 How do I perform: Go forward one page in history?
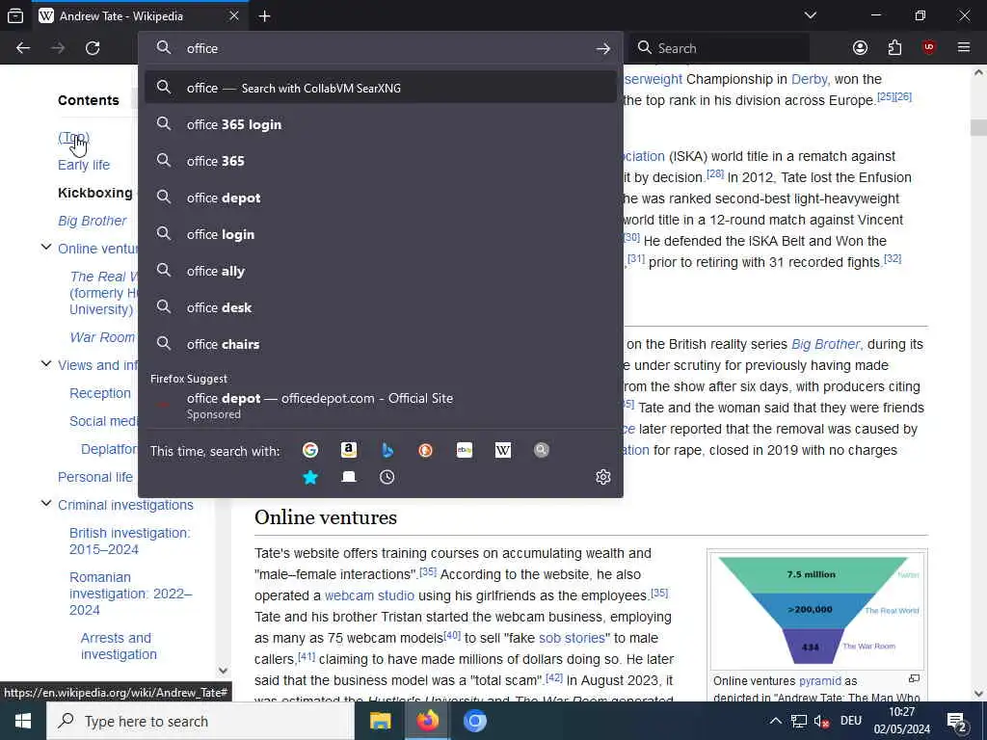pyautogui.click(x=58, y=48)
